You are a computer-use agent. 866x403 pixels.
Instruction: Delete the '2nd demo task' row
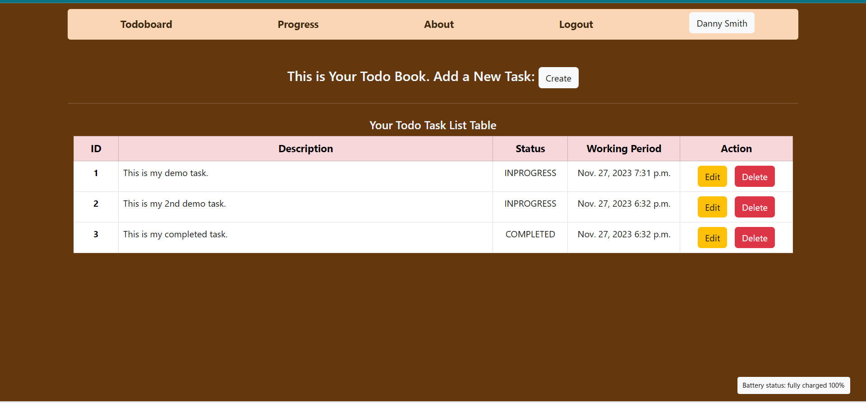pos(755,207)
